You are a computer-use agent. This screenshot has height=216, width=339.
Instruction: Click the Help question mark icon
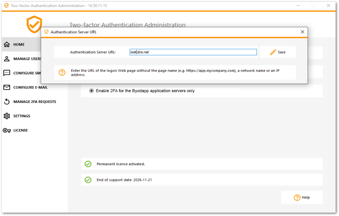click(x=297, y=197)
